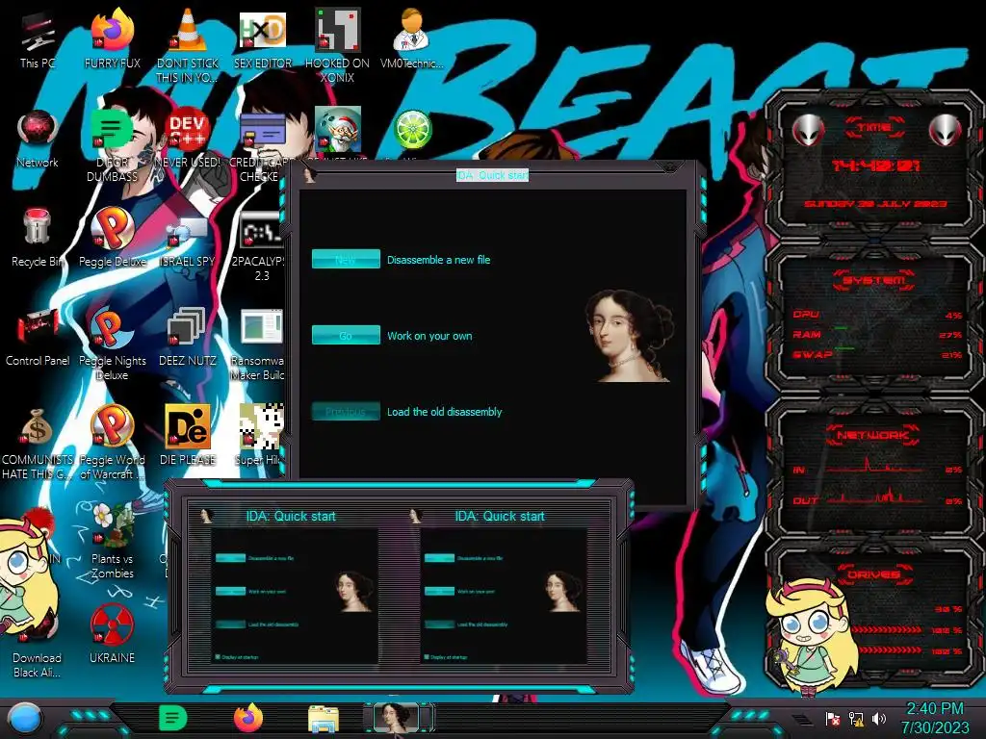Open the credit card checker shortcut

(261, 144)
